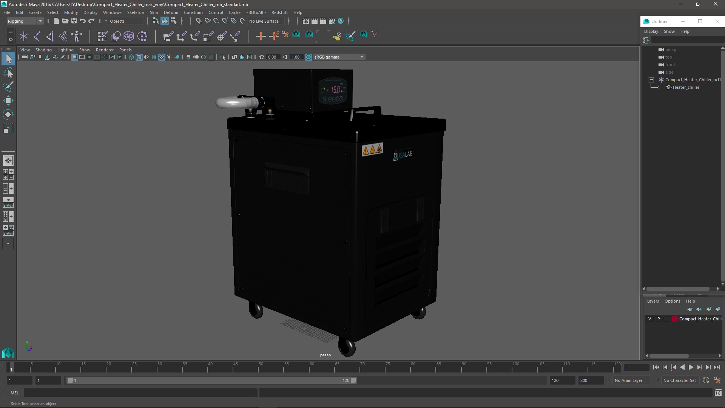Image resolution: width=725 pixels, height=408 pixels.
Task: Toggle Snap to grids icon
Action: [199, 21]
